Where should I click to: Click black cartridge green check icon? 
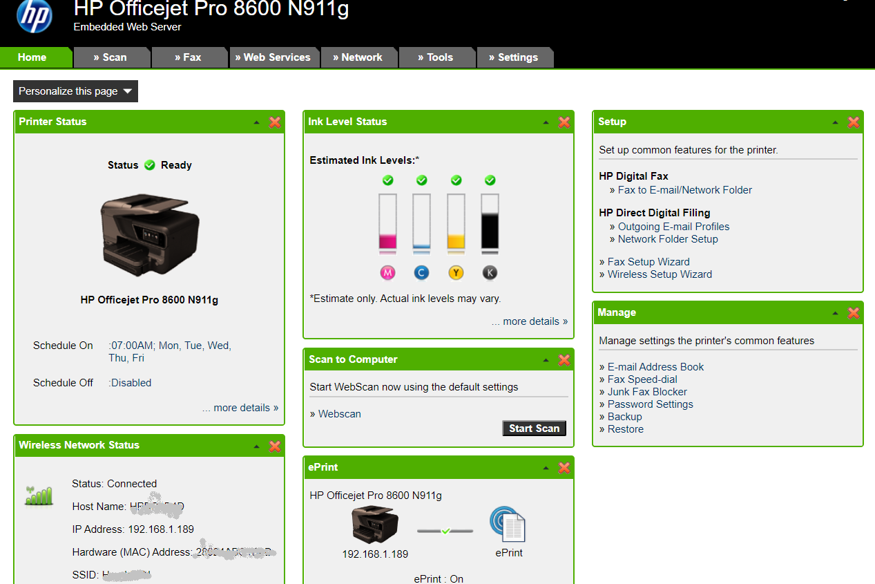490,180
